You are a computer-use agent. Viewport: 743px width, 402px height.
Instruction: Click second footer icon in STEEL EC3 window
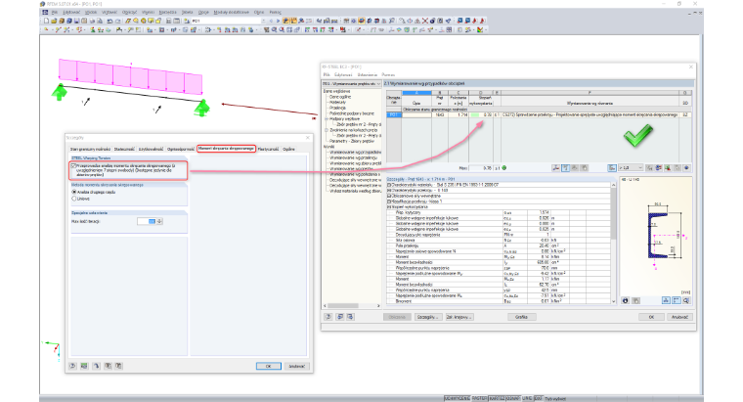[x=340, y=317]
